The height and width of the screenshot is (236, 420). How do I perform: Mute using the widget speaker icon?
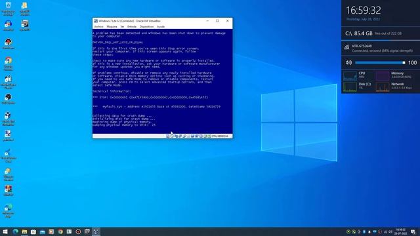(x=348, y=63)
